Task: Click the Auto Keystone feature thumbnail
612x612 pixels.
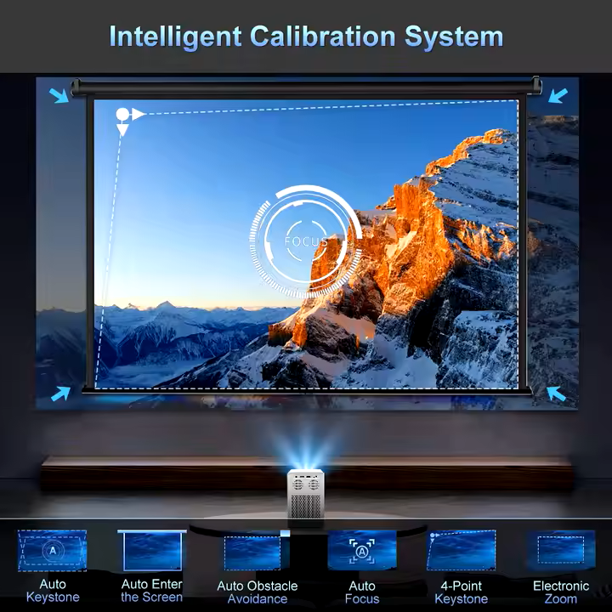Action: [x=53, y=551]
